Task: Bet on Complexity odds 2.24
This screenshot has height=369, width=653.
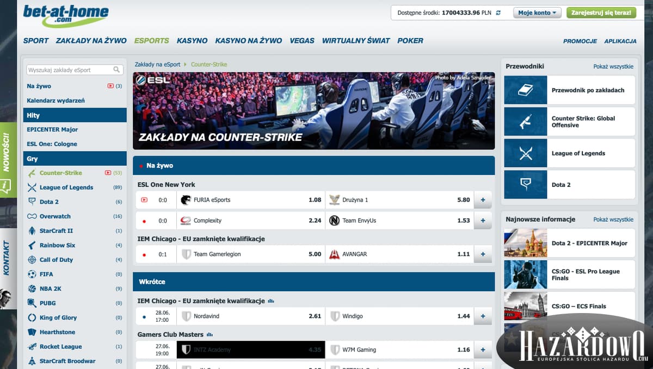Action: tap(251, 221)
